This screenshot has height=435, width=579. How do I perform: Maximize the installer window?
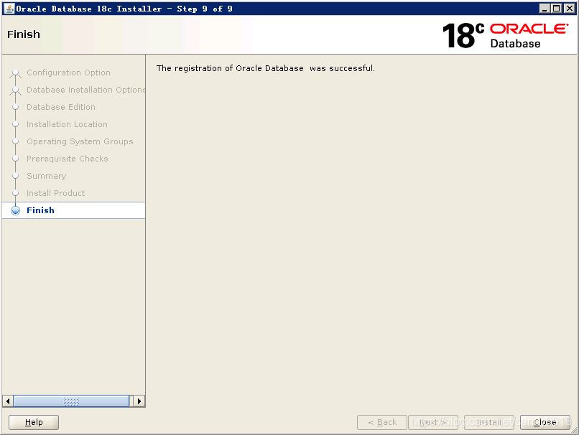tap(557, 9)
